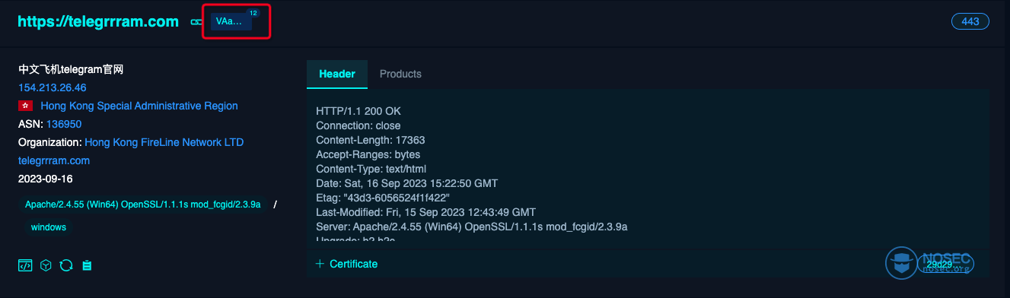This screenshot has height=298, width=1010.
Task: Click the Apache/2.4.55 server tag
Action: coord(142,204)
